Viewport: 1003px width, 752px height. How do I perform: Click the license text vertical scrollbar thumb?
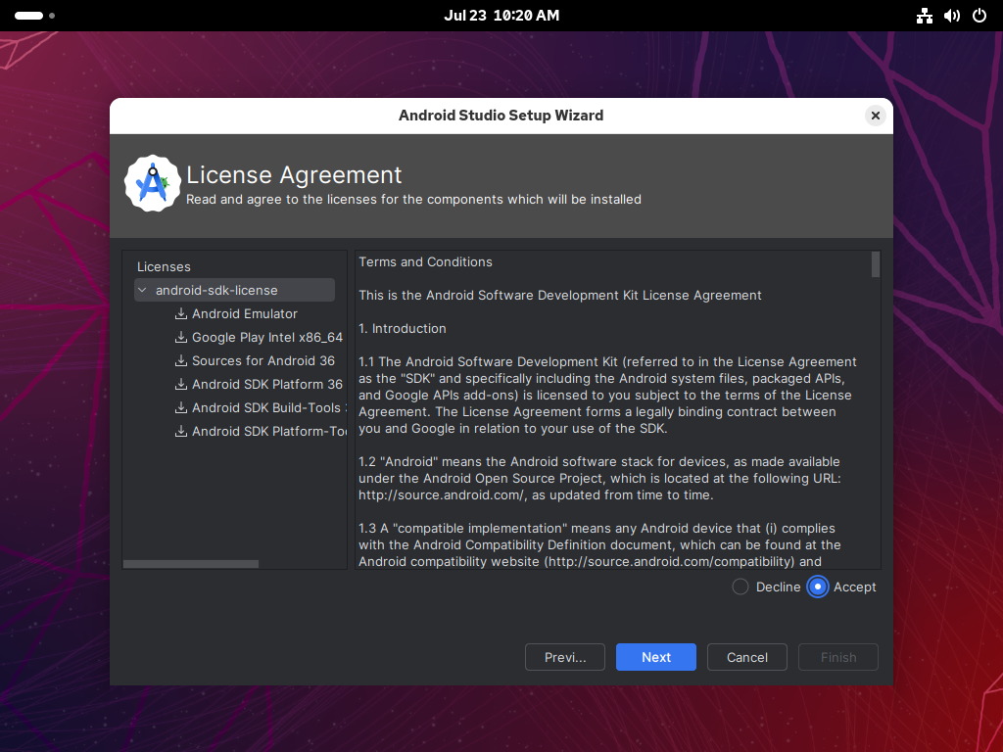[x=875, y=264]
